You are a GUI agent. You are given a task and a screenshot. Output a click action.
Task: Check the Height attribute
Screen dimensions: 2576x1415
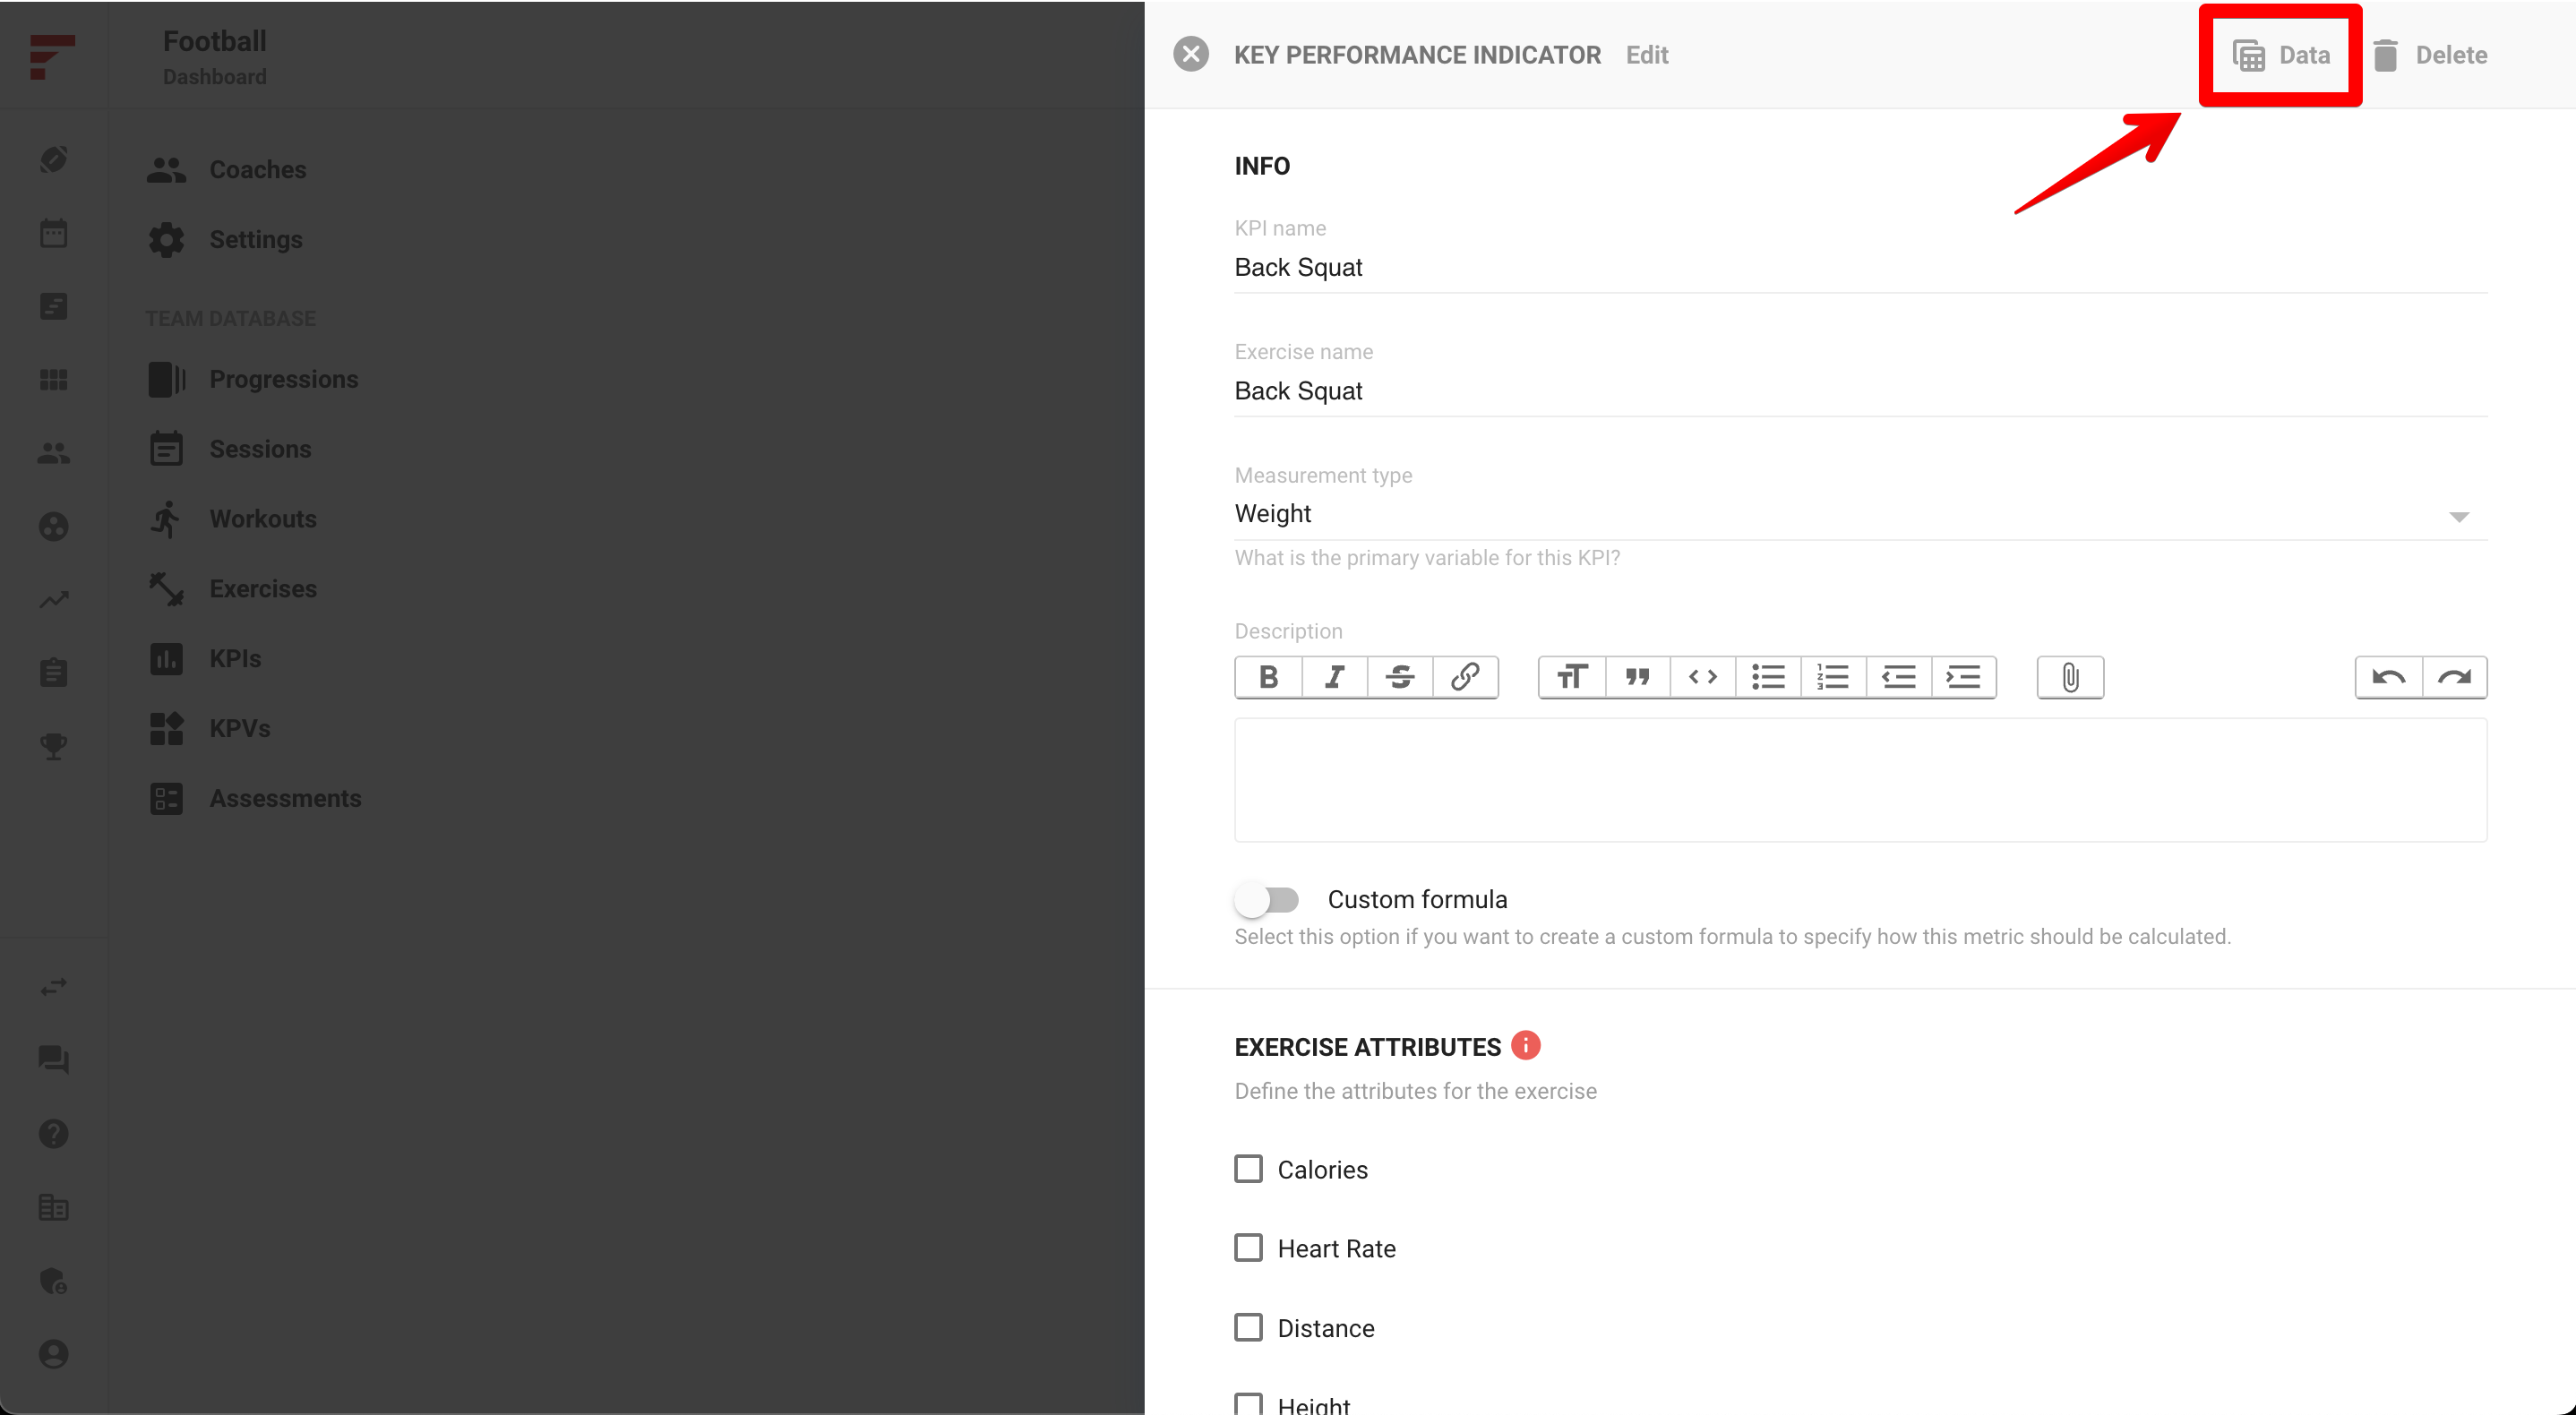[x=1248, y=1404]
